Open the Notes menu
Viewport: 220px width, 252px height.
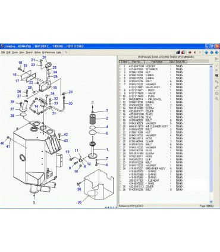(37, 52)
